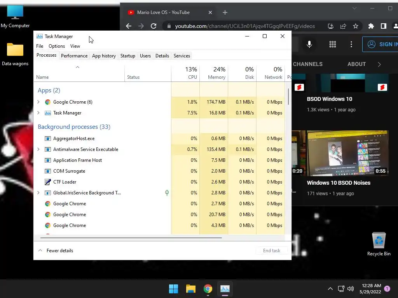Show hidden system tray icons

click(330, 289)
